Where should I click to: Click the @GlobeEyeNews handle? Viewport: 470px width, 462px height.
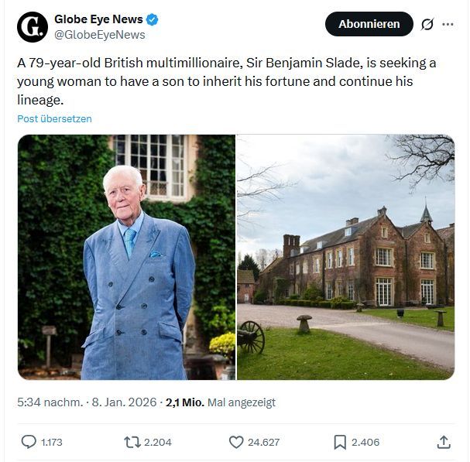point(100,35)
